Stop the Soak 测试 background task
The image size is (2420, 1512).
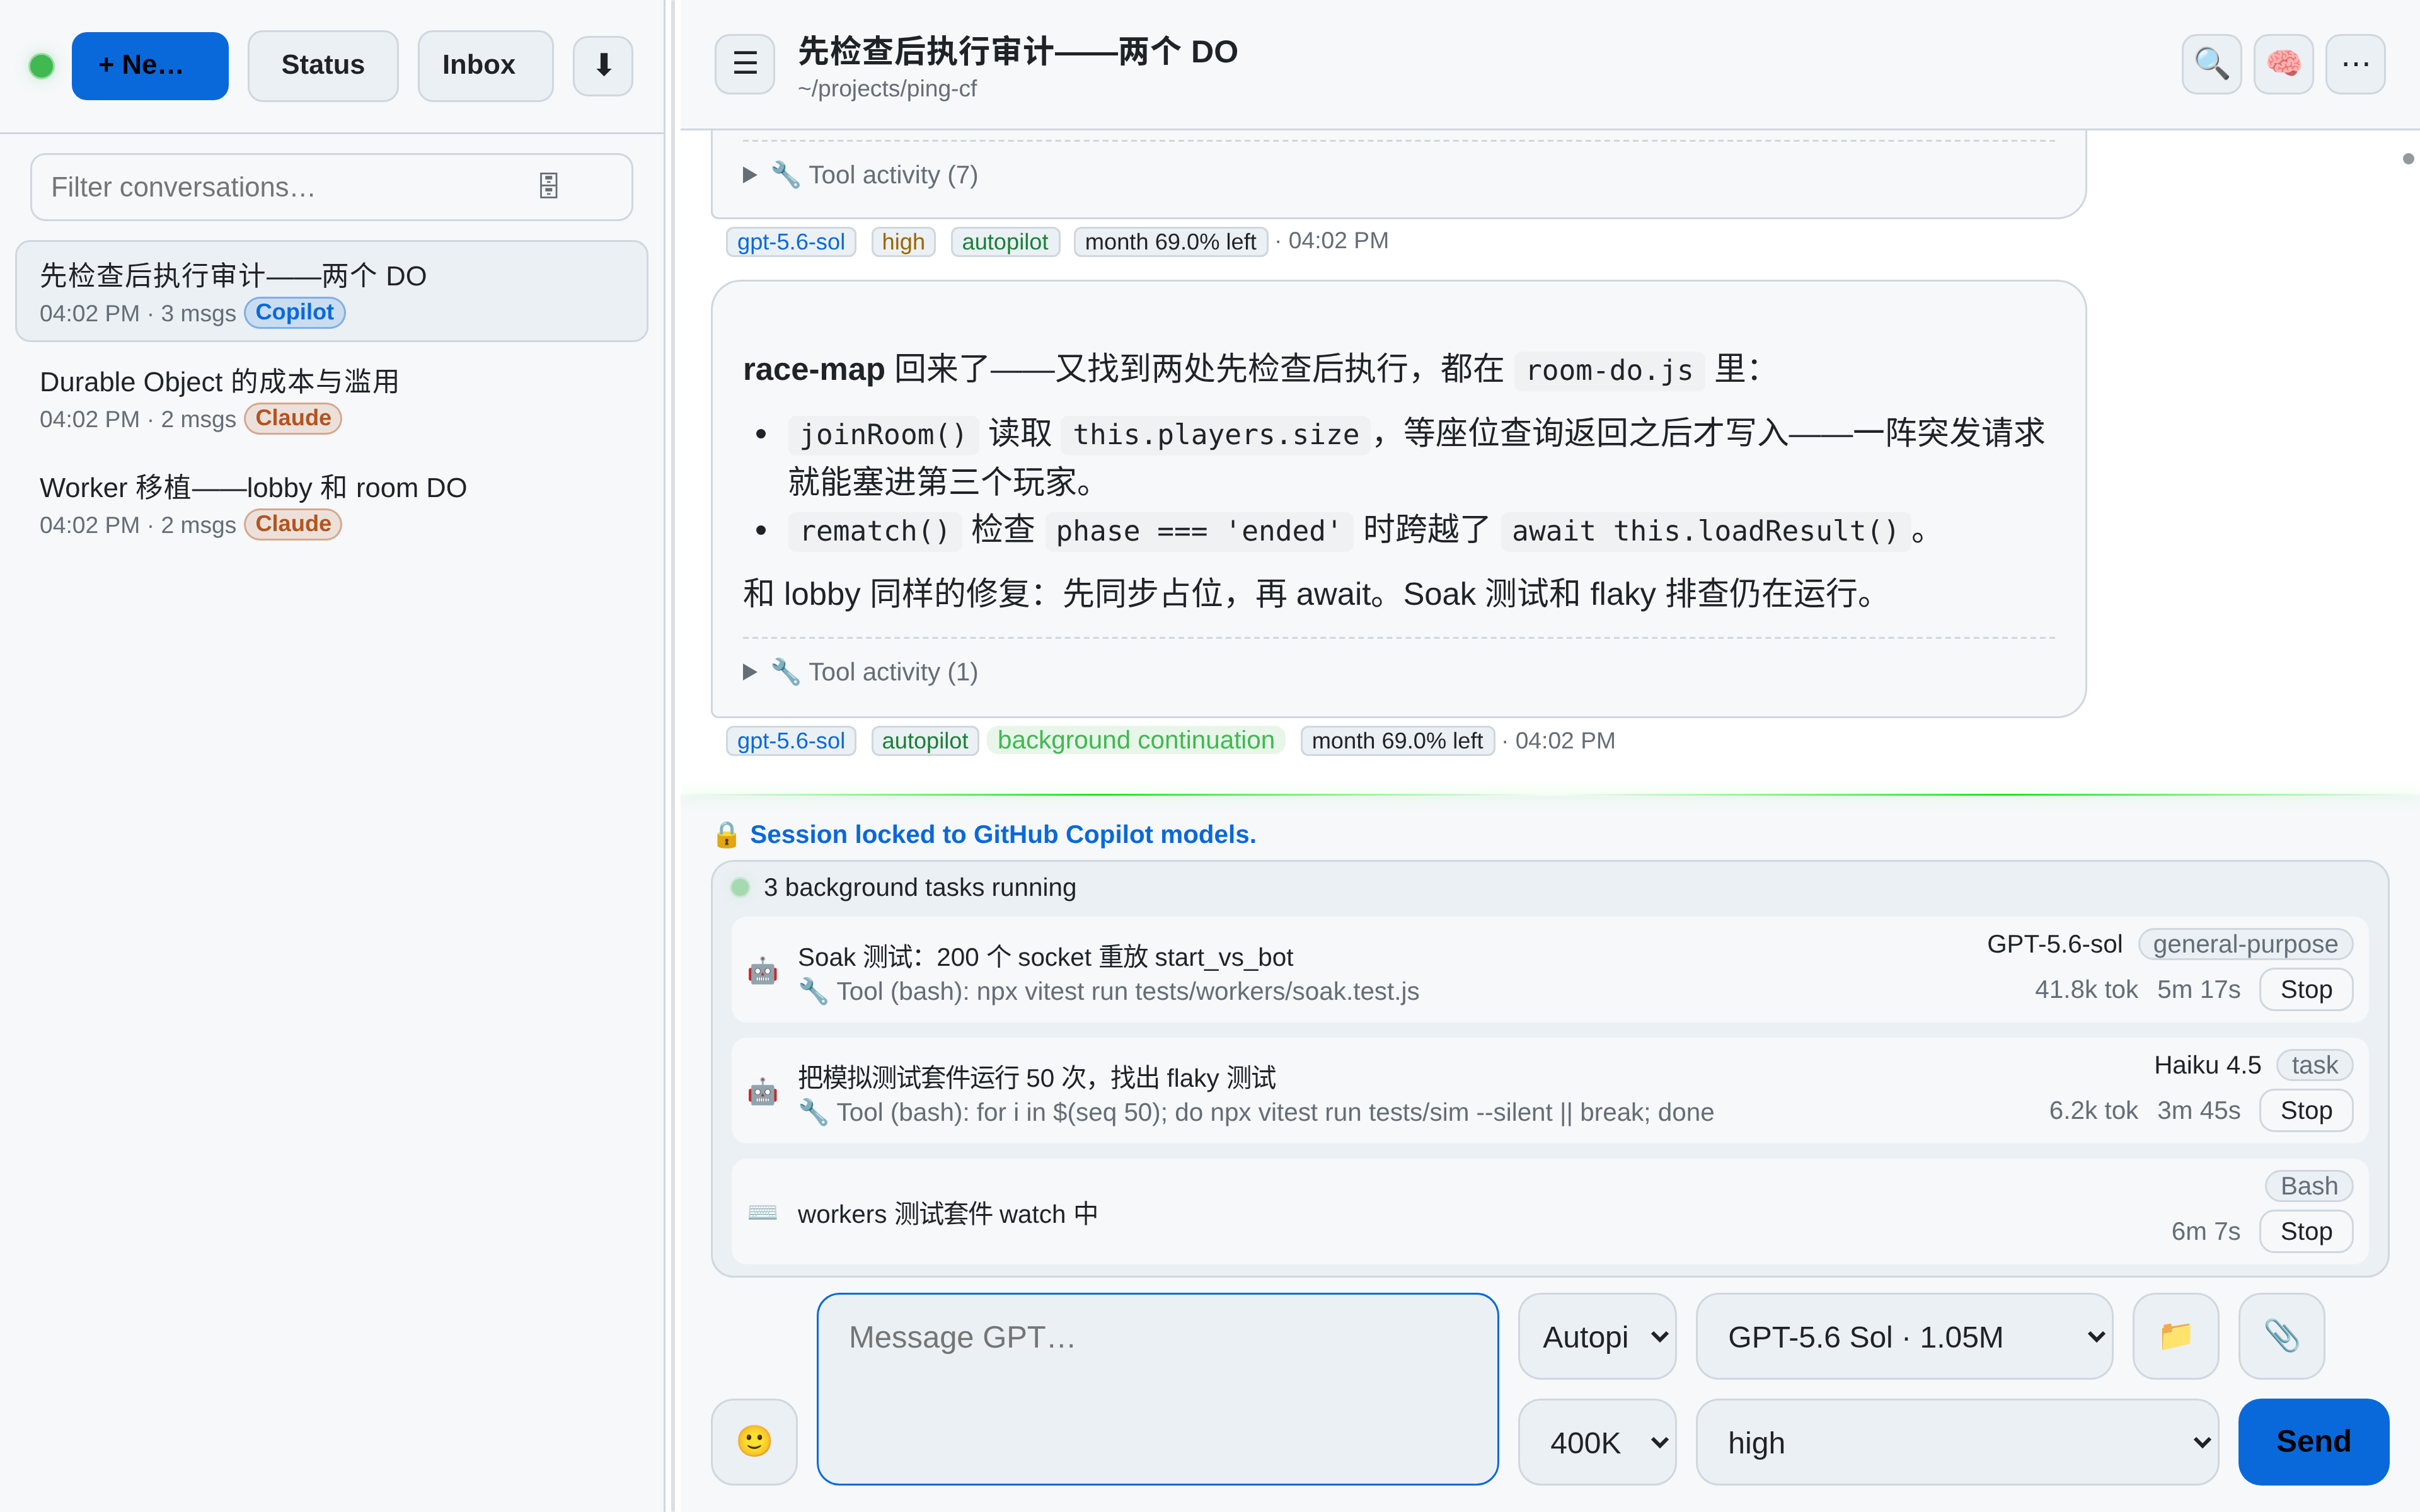click(x=2305, y=989)
